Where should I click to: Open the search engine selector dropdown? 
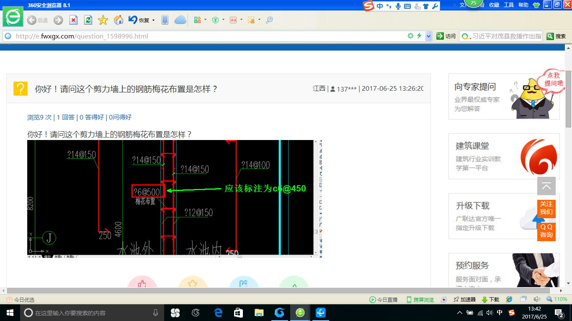[465, 36]
